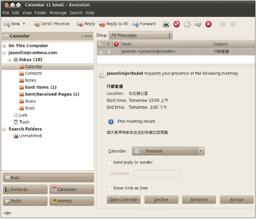Collapse jasonlin@contoso.com account node
The width and height of the screenshot is (256, 219).
(4, 53)
